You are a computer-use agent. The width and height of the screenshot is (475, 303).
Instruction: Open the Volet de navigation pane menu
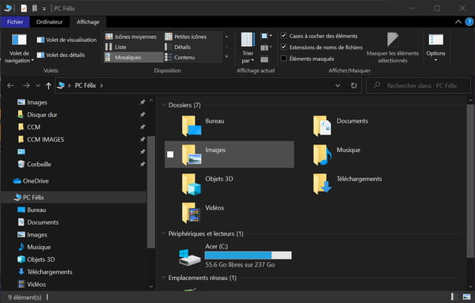[19, 48]
